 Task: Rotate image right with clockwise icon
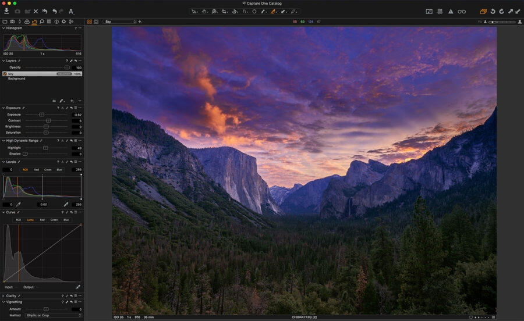[501, 12]
